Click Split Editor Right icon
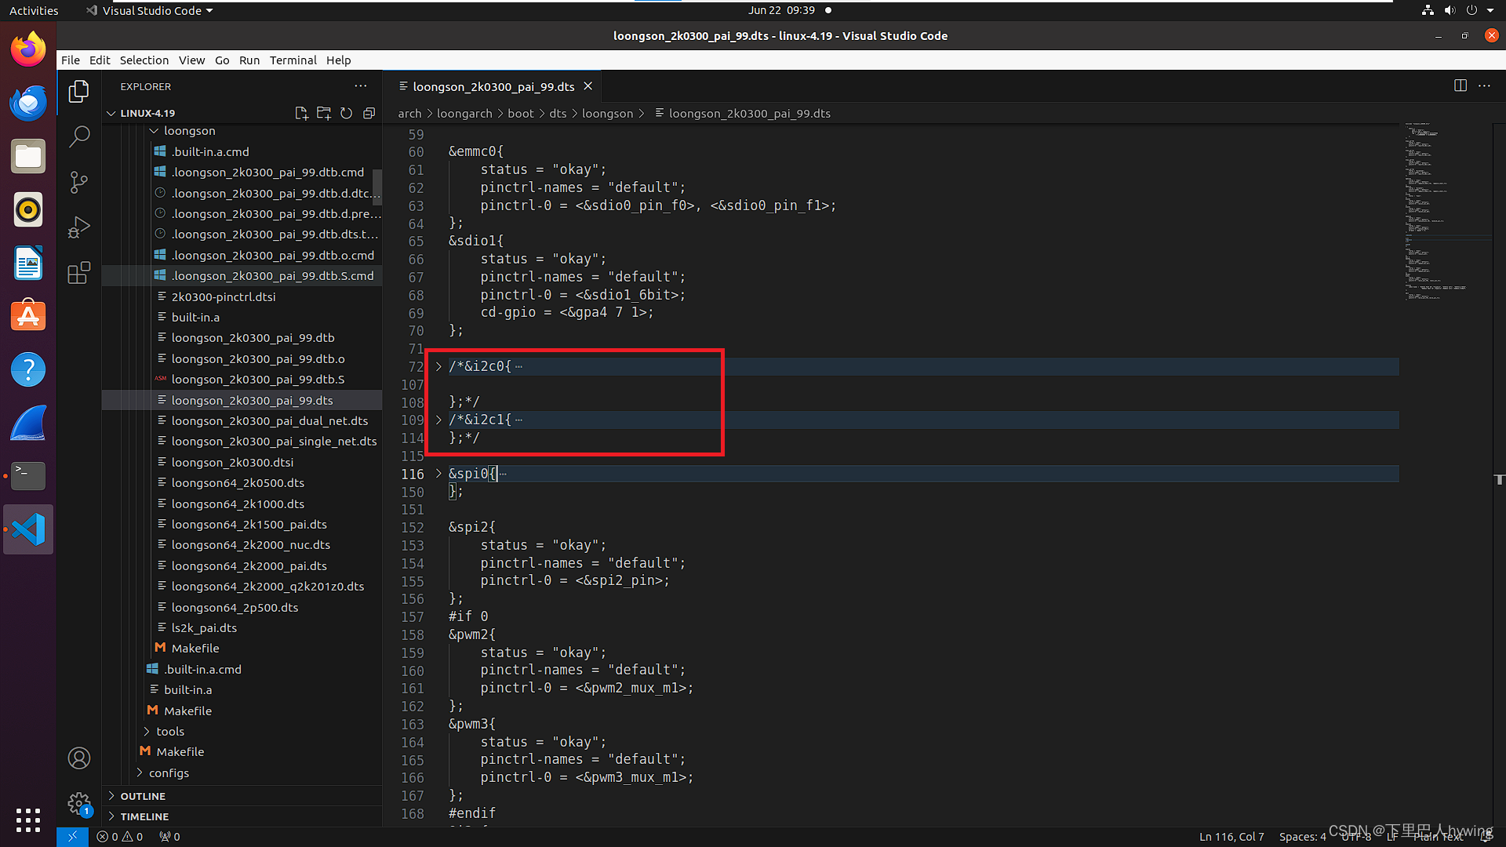 pos(1461,85)
